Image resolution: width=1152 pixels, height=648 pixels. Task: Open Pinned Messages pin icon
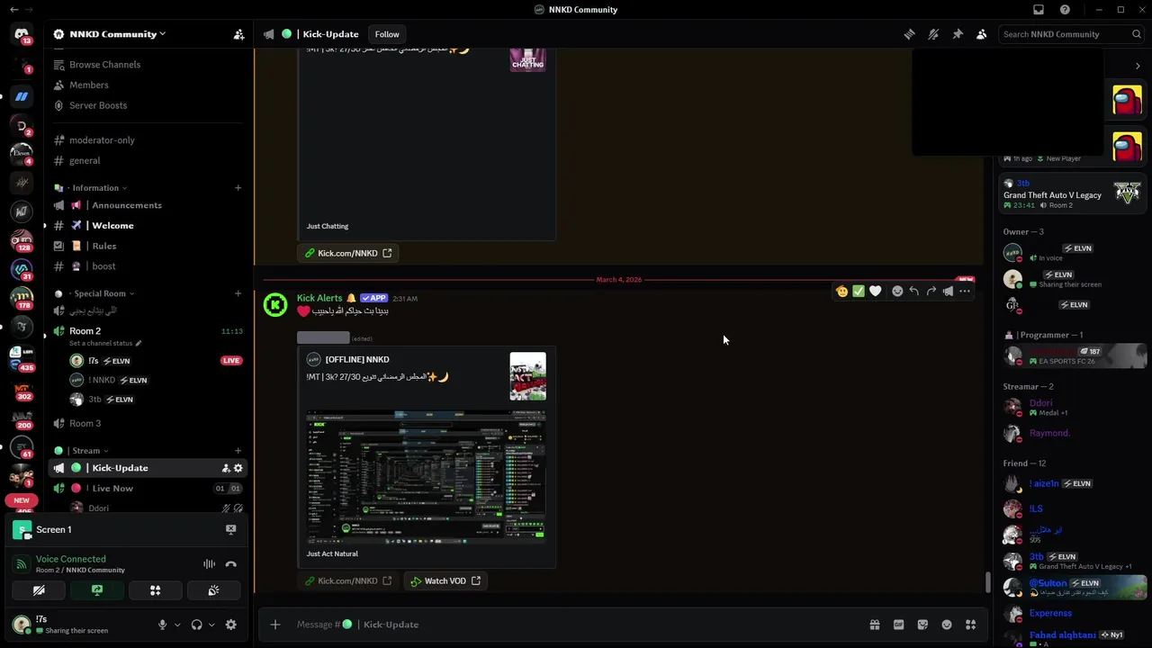(x=958, y=34)
